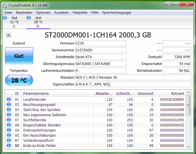Click the Aktueller column header
This screenshot has width=196, height=154.
point(104,93)
